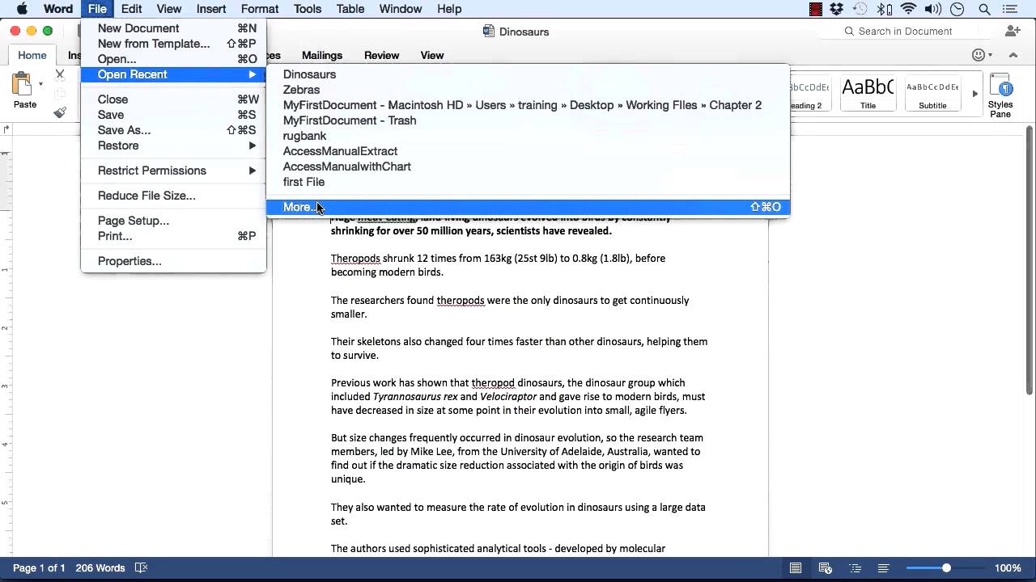Choose Properties from File menu
The height and width of the screenshot is (582, 1036).
[173, 261]
